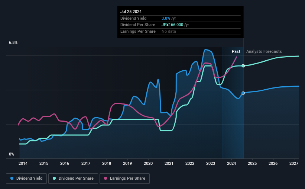This screenshot has height=189, width=305.
Task: Click the 2023 x-axis label
Action: coord(211,163)
